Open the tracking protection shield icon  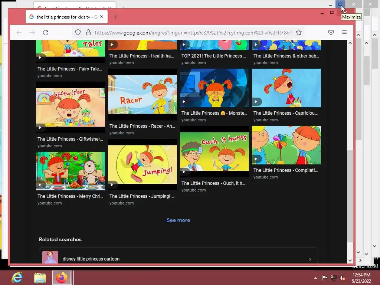(x=78, y=33)
